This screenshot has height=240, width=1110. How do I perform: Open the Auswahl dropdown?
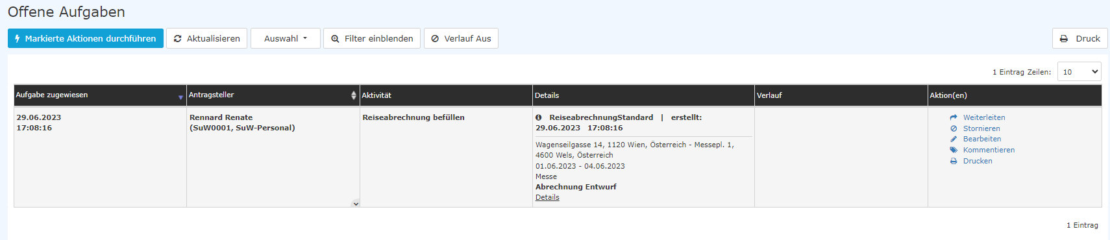click(286, 38)
